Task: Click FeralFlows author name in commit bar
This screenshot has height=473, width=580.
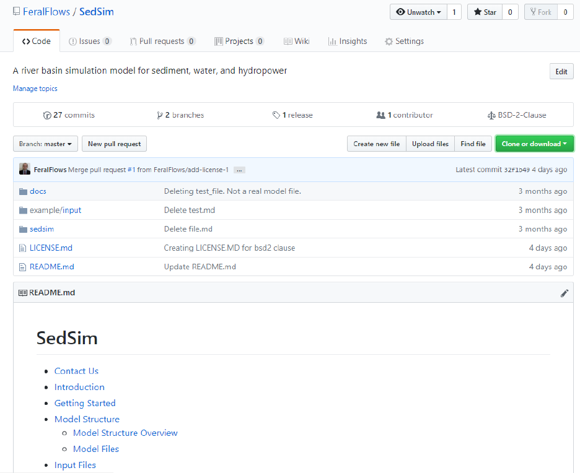Action: [50, 170]
